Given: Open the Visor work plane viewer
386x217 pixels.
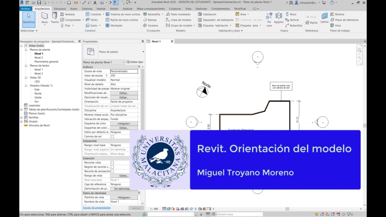Looking at the screenshot, I should (336, 26).
